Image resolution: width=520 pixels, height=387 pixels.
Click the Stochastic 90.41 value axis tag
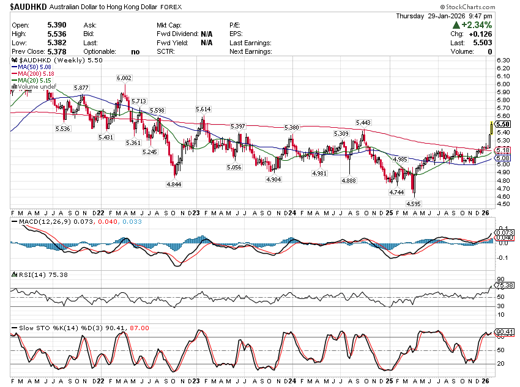[503, 333]
